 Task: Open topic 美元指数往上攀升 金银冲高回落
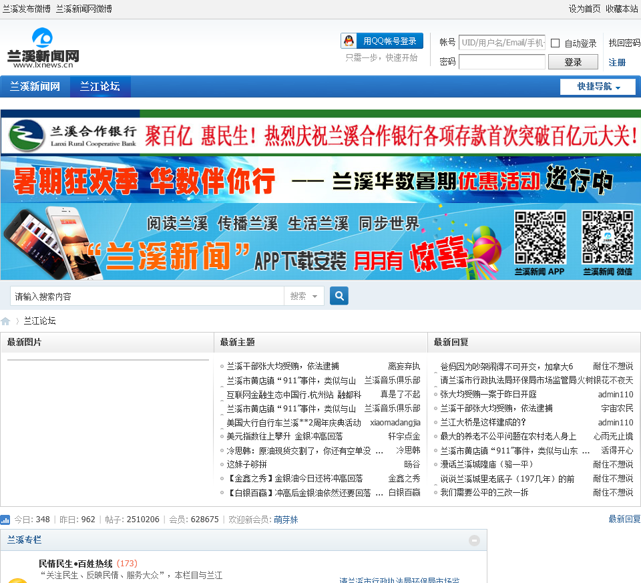tap(284, 437)
